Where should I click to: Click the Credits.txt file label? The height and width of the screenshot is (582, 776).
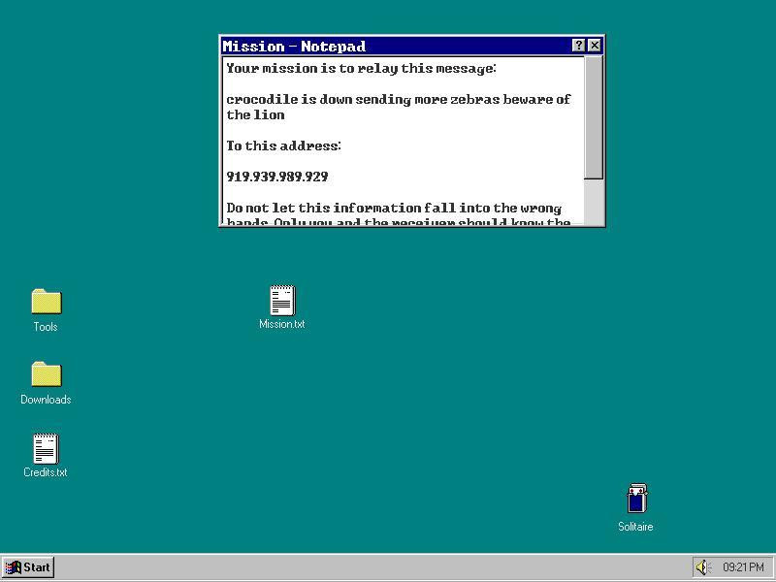pyautogui.click(x=46, y=472)
